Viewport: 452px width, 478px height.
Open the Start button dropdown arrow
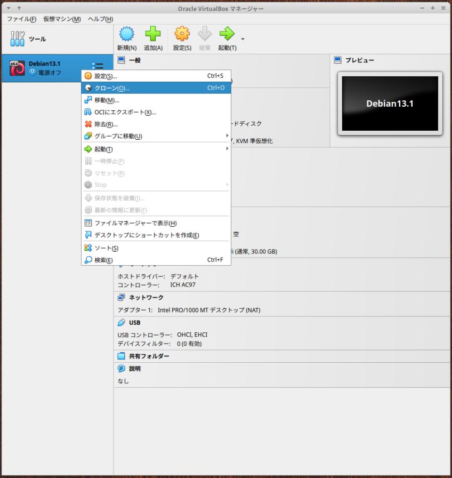click(243, 39)
